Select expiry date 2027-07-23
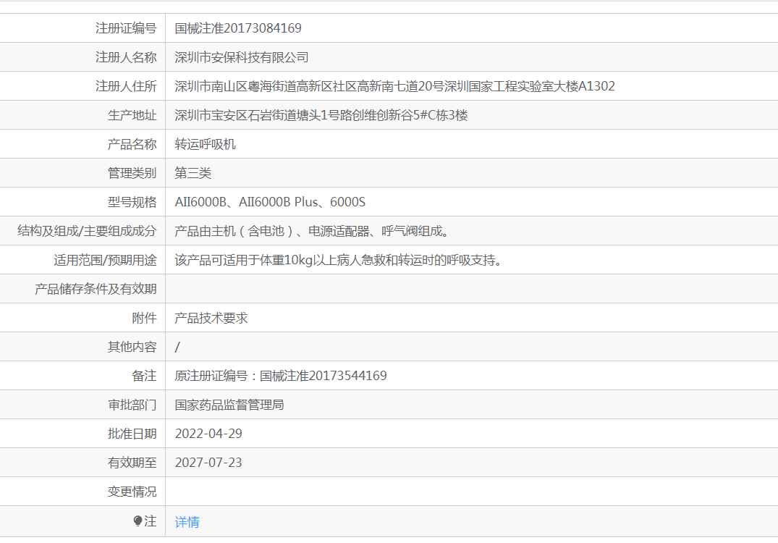 click(x=208, y=463)
